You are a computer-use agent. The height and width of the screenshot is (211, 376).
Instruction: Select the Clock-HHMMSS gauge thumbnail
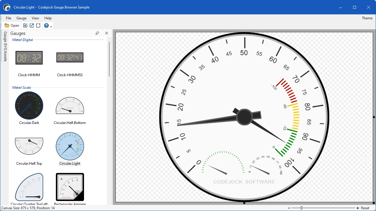pyautogui.click(x=70, y=58)
